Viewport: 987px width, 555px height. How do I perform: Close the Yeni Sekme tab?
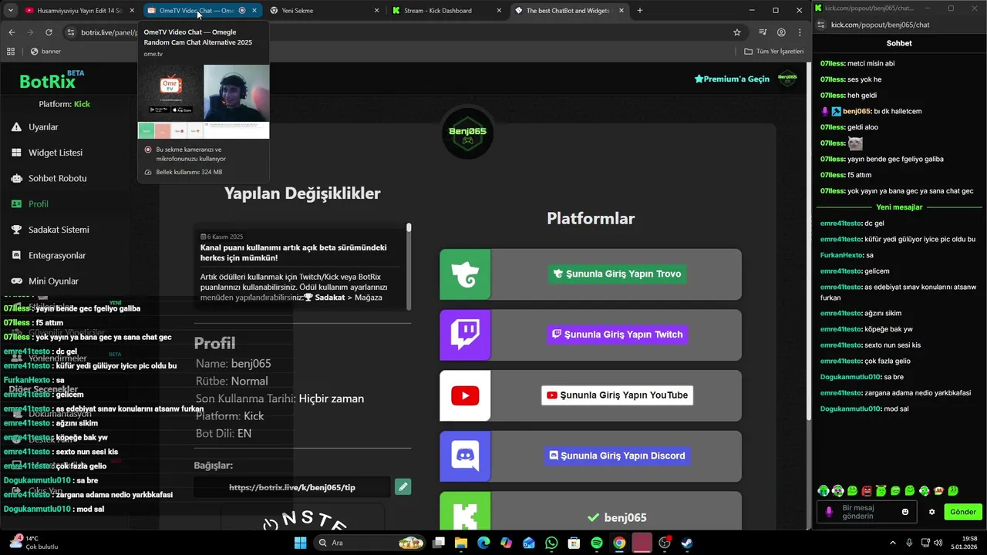[377, 11]
